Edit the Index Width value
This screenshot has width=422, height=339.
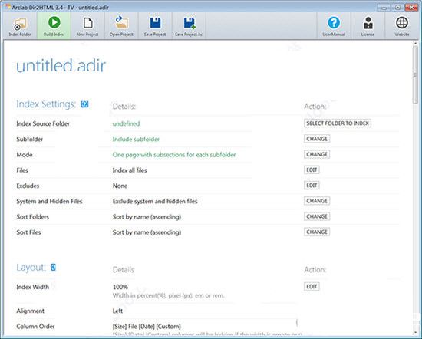tap(312, 287)
